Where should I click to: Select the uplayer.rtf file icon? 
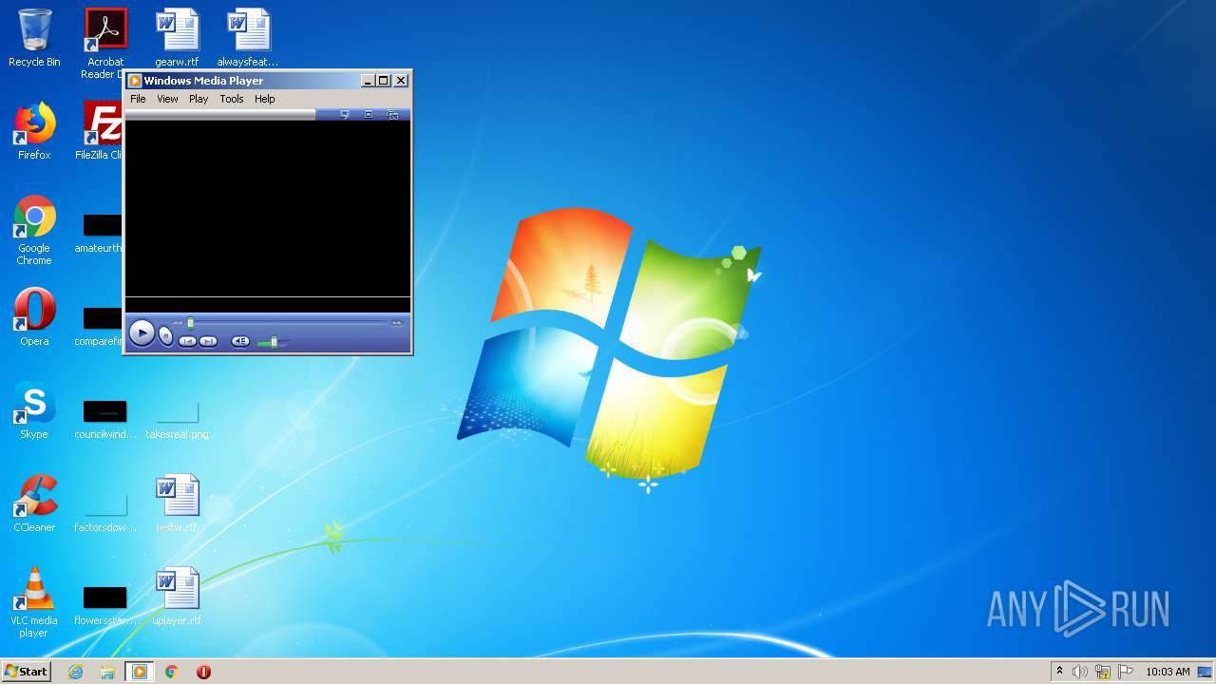178,597
